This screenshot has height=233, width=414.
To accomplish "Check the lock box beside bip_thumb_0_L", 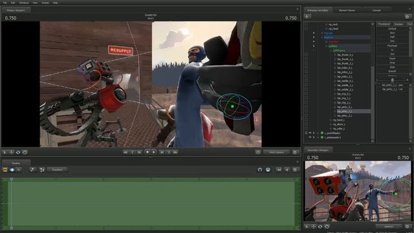I will pyautogui.click(x=306, y=54).
